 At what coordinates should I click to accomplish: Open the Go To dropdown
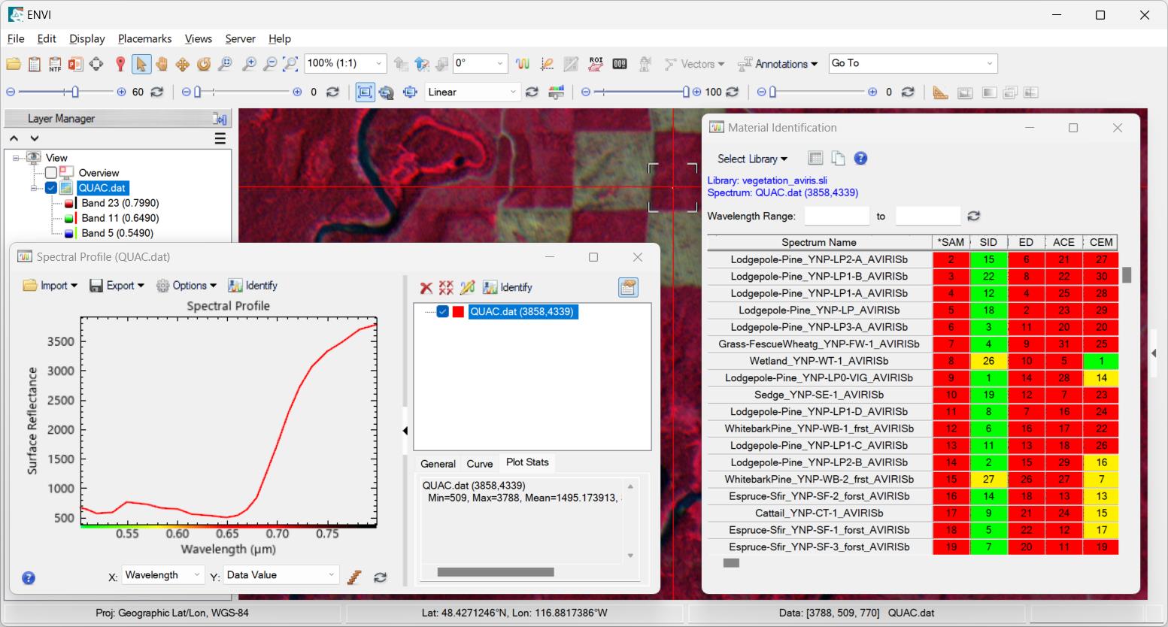coord(990,64)
